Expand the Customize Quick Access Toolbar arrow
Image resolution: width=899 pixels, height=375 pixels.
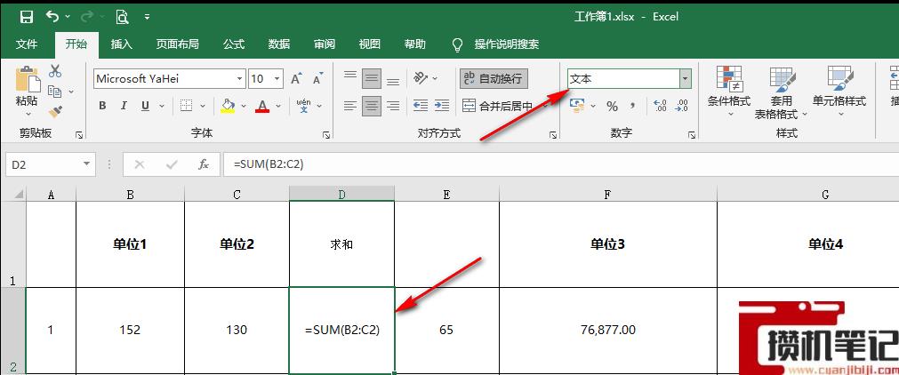pos(148,17)
